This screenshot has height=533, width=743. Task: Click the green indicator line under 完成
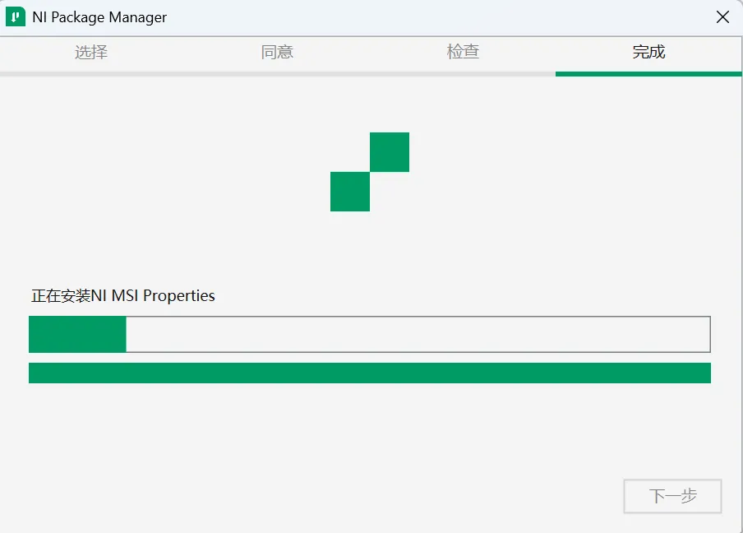coord(648,74)
